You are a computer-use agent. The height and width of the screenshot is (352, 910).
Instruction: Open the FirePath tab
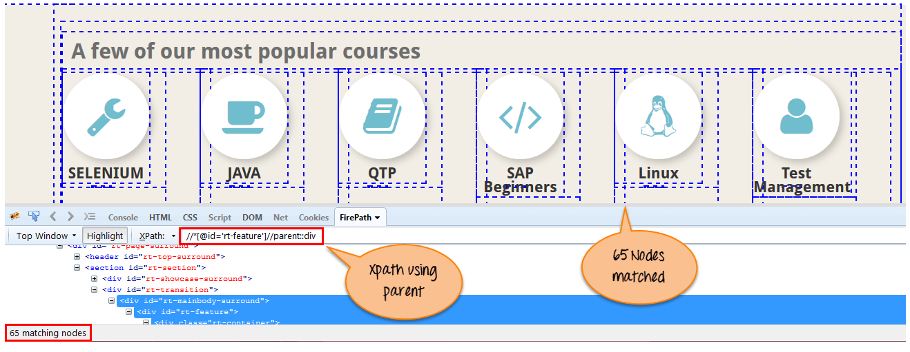coord(359,217)
